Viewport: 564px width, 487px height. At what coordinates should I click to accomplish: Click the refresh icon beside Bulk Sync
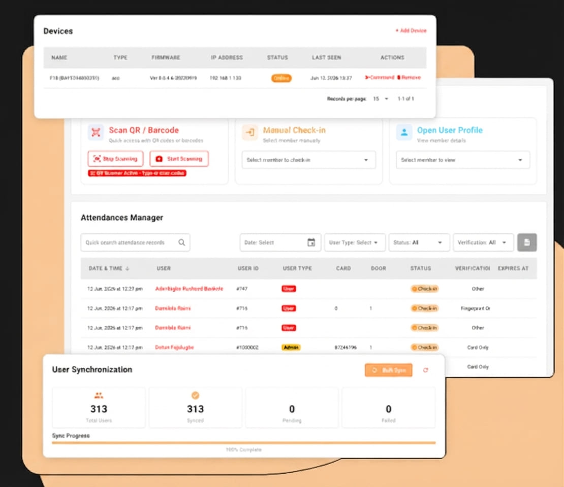(425, 370)
